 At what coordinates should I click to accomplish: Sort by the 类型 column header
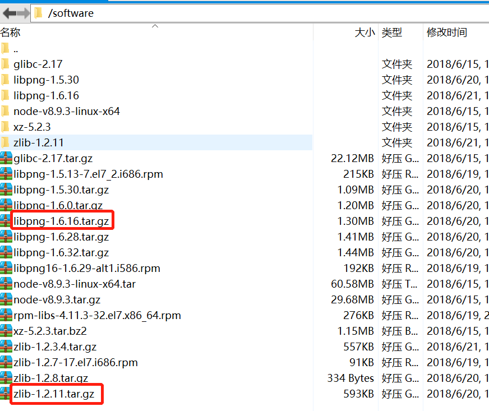(391, 33)
